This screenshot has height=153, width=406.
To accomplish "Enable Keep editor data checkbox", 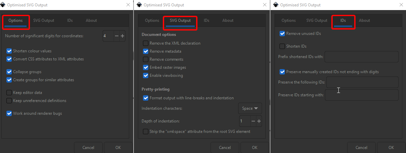I will (9, 93).
